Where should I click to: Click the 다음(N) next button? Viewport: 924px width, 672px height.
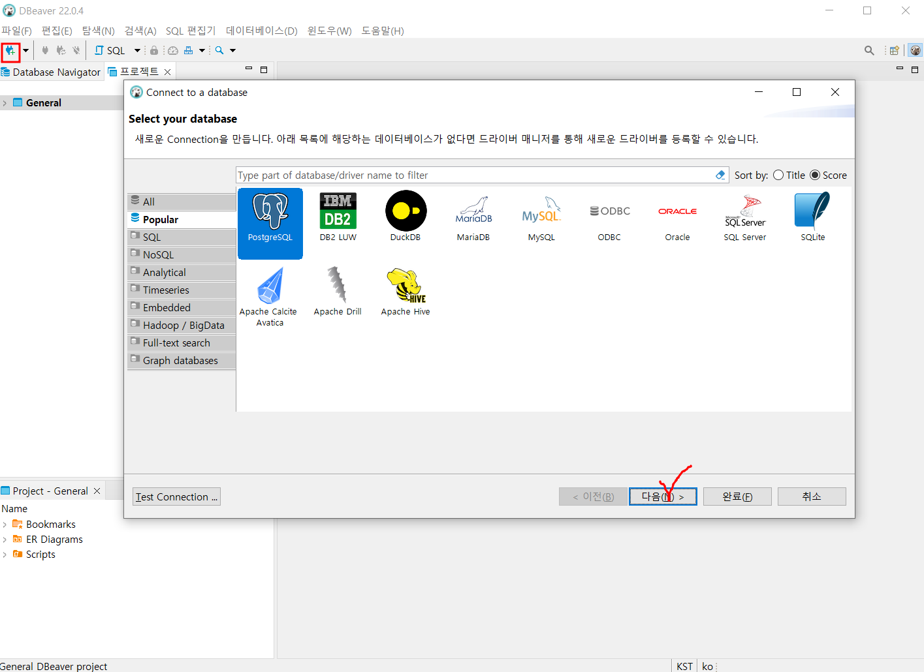(x=663, y=496)
